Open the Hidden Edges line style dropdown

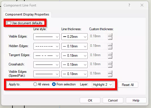[x=46, y=46]
